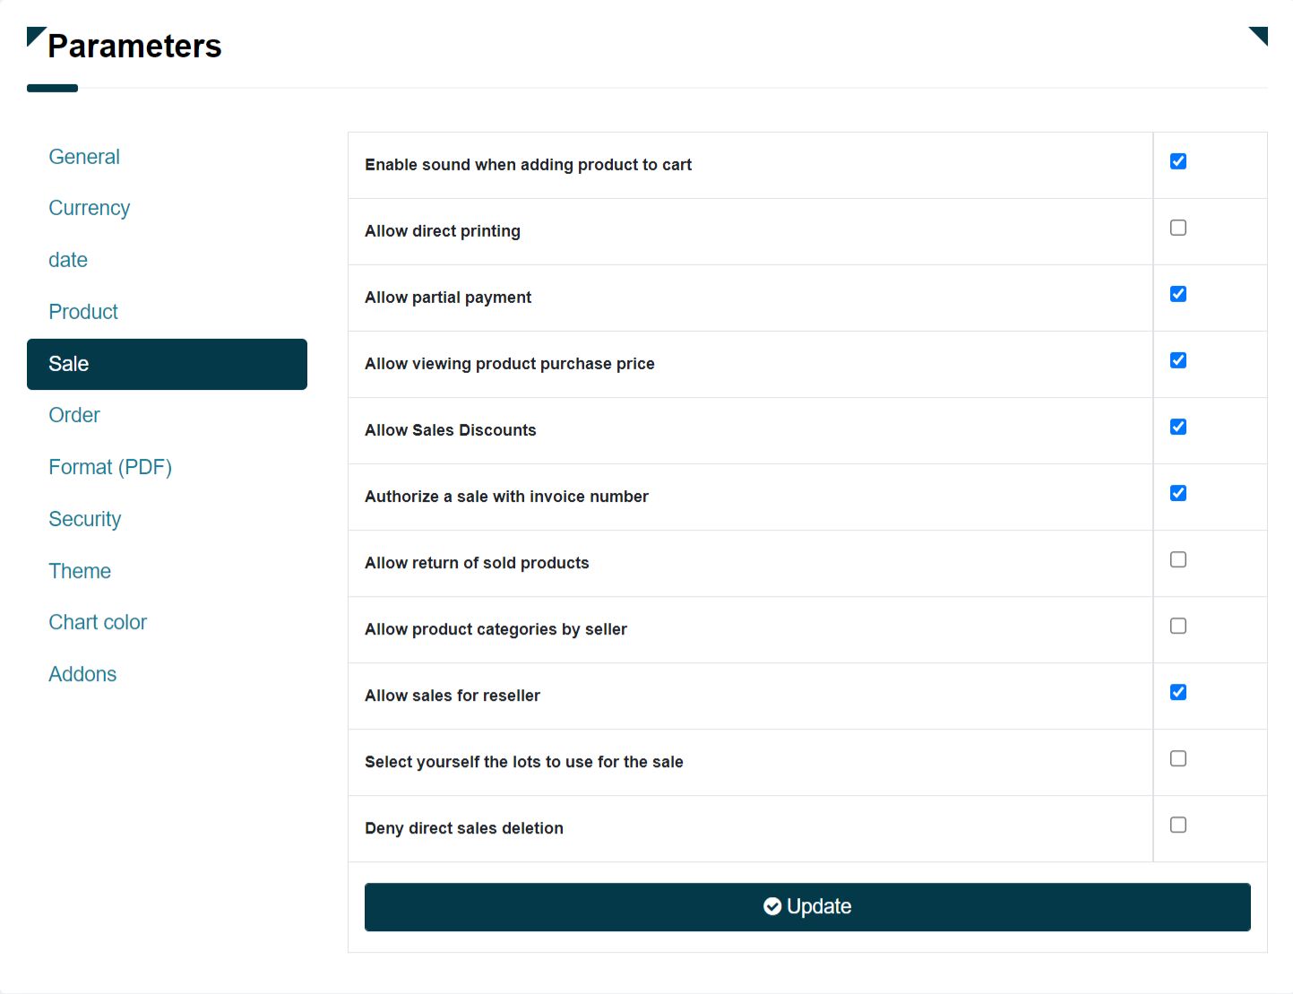Open the Product parameters section

[83, 312]
